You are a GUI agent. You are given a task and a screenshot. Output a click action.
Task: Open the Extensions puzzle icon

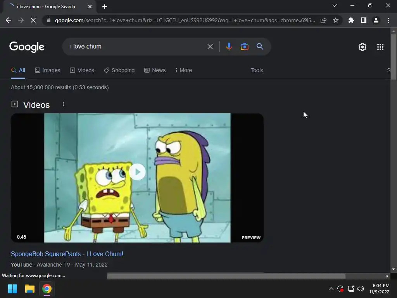pyautogui.click(x=351, y=20)
